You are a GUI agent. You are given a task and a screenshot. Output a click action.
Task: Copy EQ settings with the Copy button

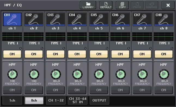coord(122,5)
